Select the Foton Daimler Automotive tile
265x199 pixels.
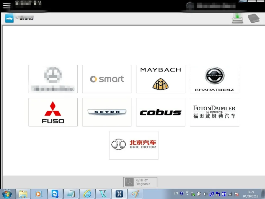coord(214,112)
